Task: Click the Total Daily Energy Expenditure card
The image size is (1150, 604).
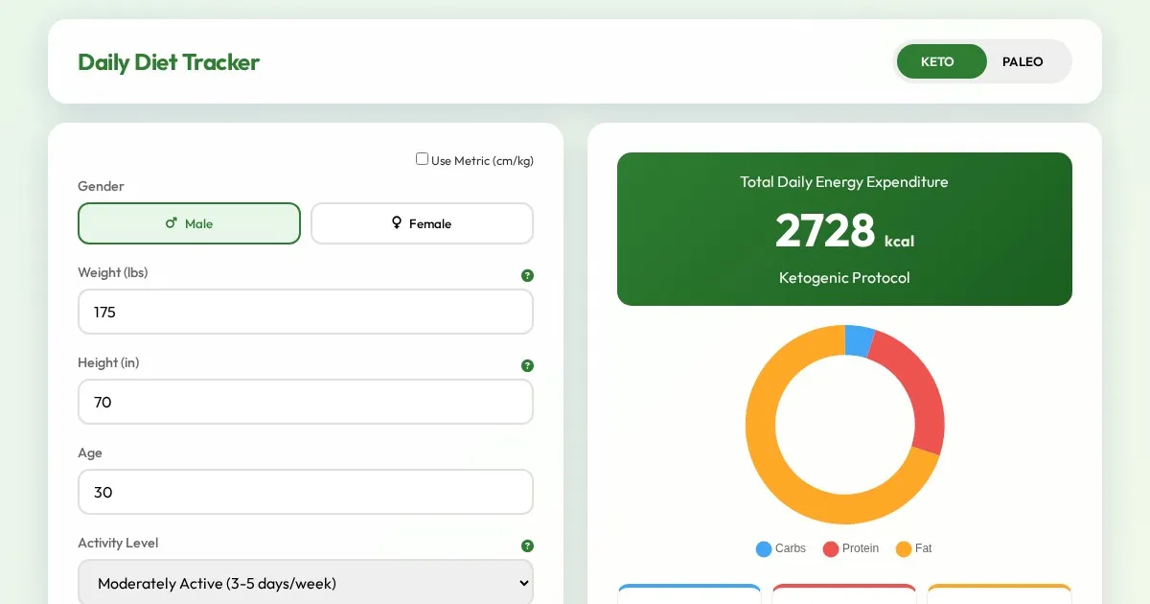Action: click(x=844, y=229)
